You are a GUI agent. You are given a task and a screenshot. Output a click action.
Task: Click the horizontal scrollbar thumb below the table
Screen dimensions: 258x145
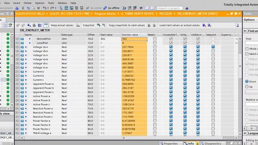pyautogui.click(x=124, y=138)
